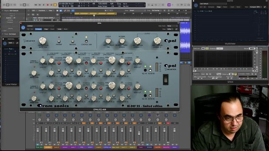
Task: Click the purple button in Logic toolbar
Action: [169, 5]
